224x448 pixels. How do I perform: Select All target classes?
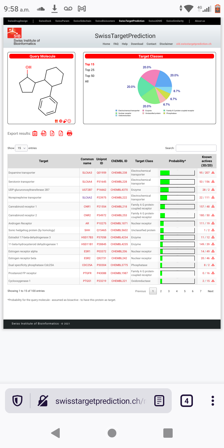click(x=87, y=81)
